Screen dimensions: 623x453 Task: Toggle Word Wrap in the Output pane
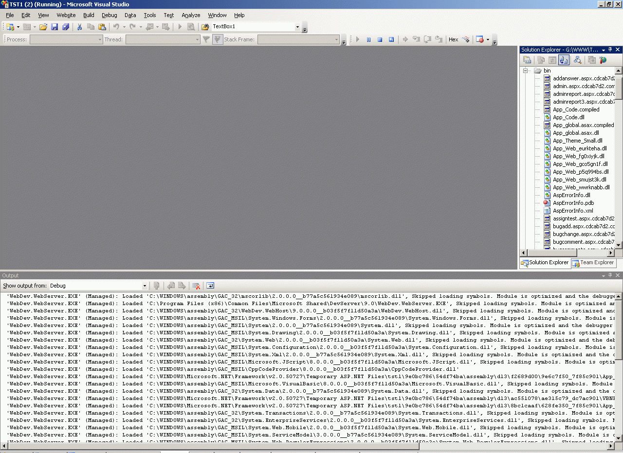[x=210, y=286]
